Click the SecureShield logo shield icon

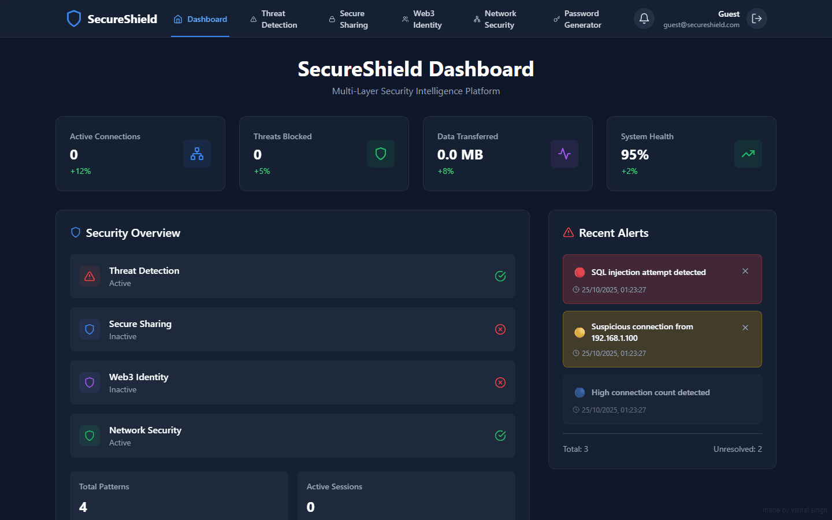point(74,18)
